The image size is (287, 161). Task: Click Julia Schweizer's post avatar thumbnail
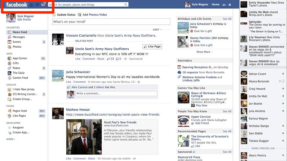[58, 75]
